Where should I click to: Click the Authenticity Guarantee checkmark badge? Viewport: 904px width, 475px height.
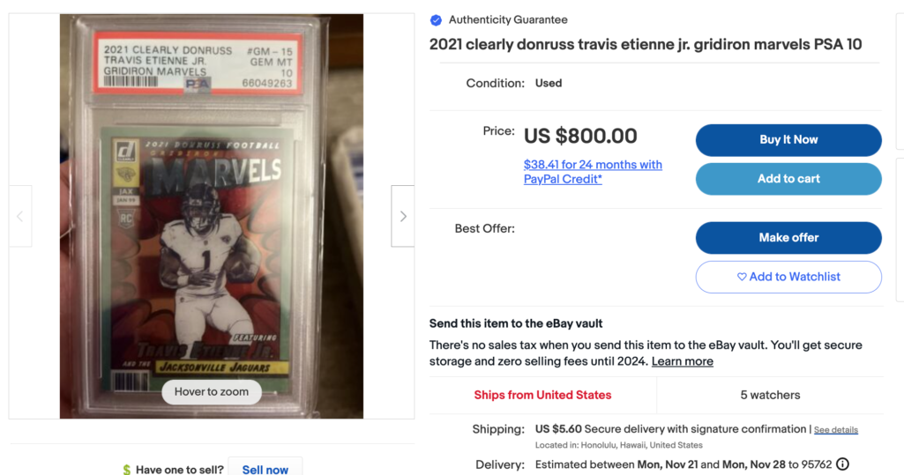tap(436, 20)
